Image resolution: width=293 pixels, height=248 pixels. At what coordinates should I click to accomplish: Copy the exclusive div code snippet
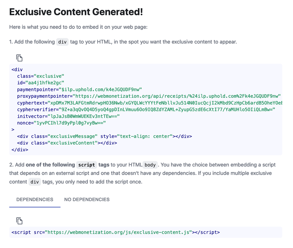tap(19, 58)
